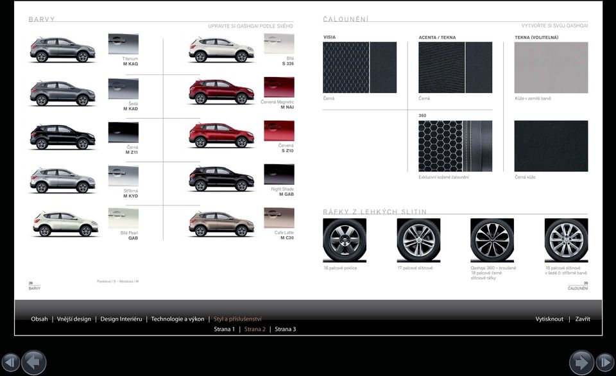The width and height of the screenshot is (616, 376).
Task: Pick the Červená Magnetic M NAJ paint swatch
Action: [x=279, y=87]
